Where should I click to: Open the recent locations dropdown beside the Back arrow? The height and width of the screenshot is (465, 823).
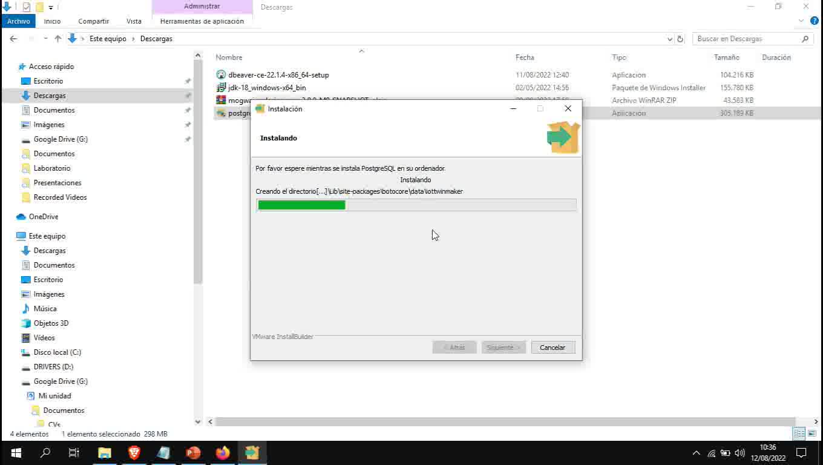tap(45, 39)
